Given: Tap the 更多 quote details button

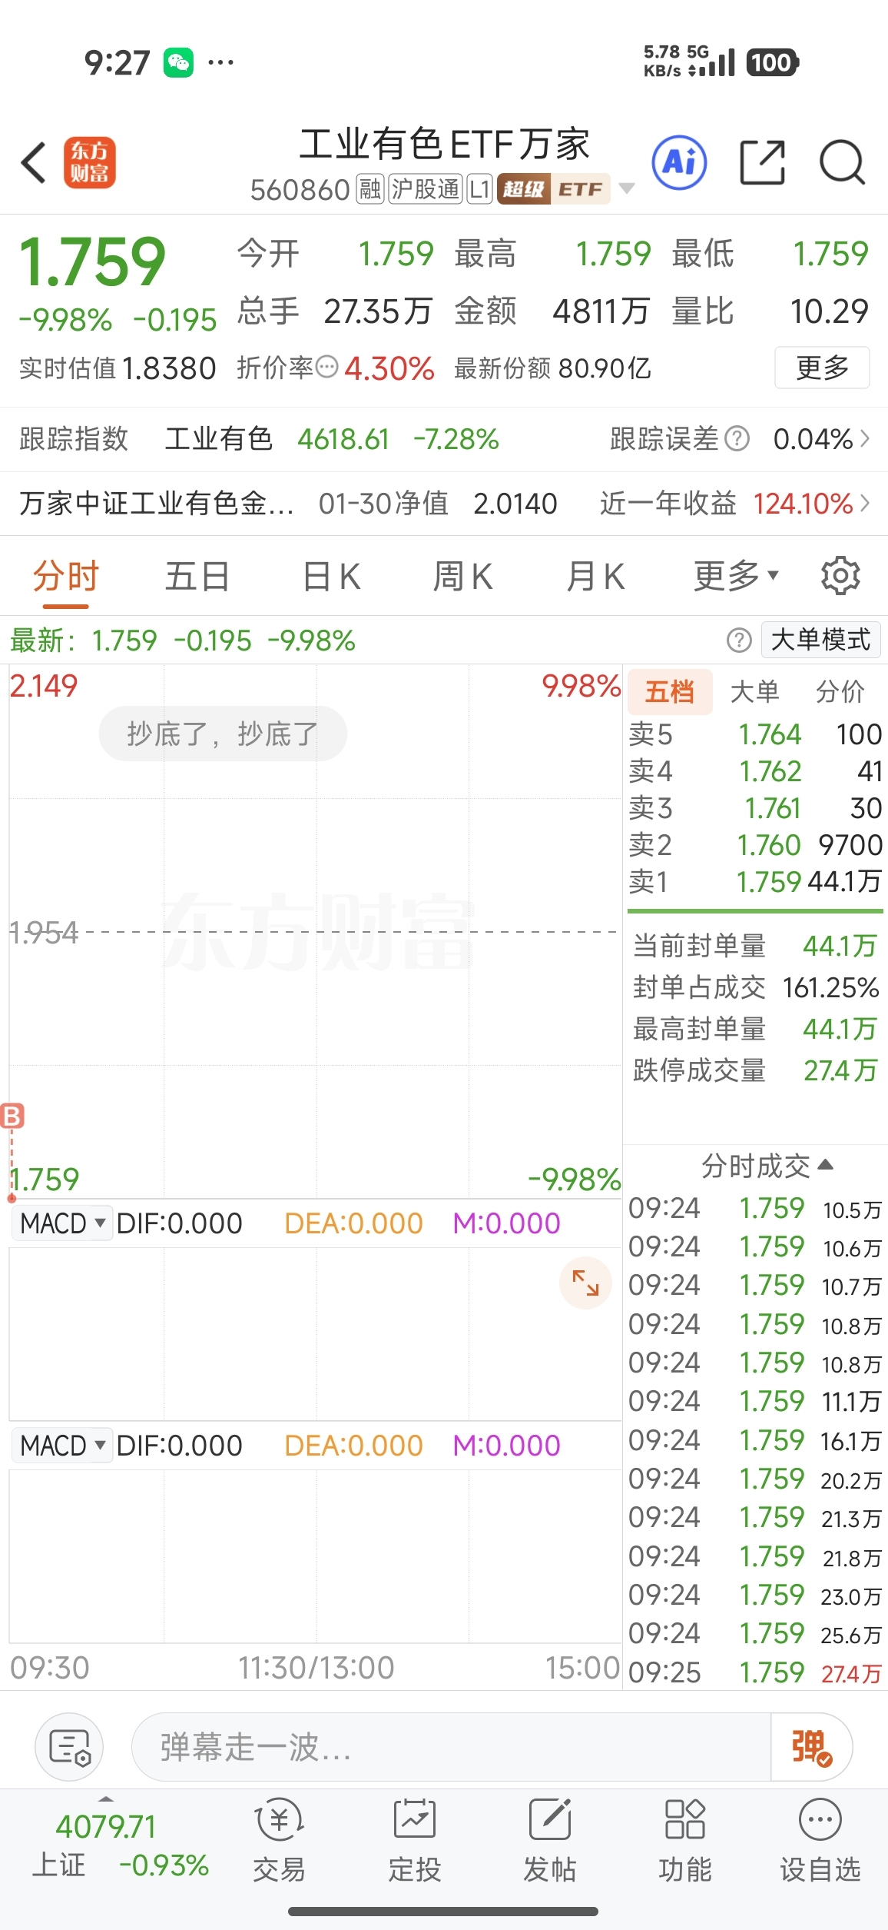Looking at the screenshot, I should click(x=822, y=368).
